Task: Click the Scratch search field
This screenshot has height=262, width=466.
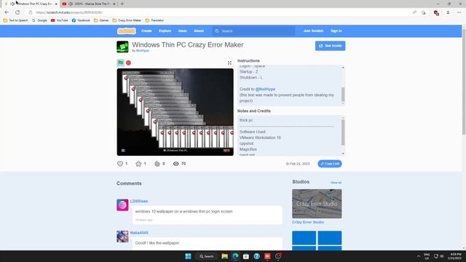Action: point(253,31)
